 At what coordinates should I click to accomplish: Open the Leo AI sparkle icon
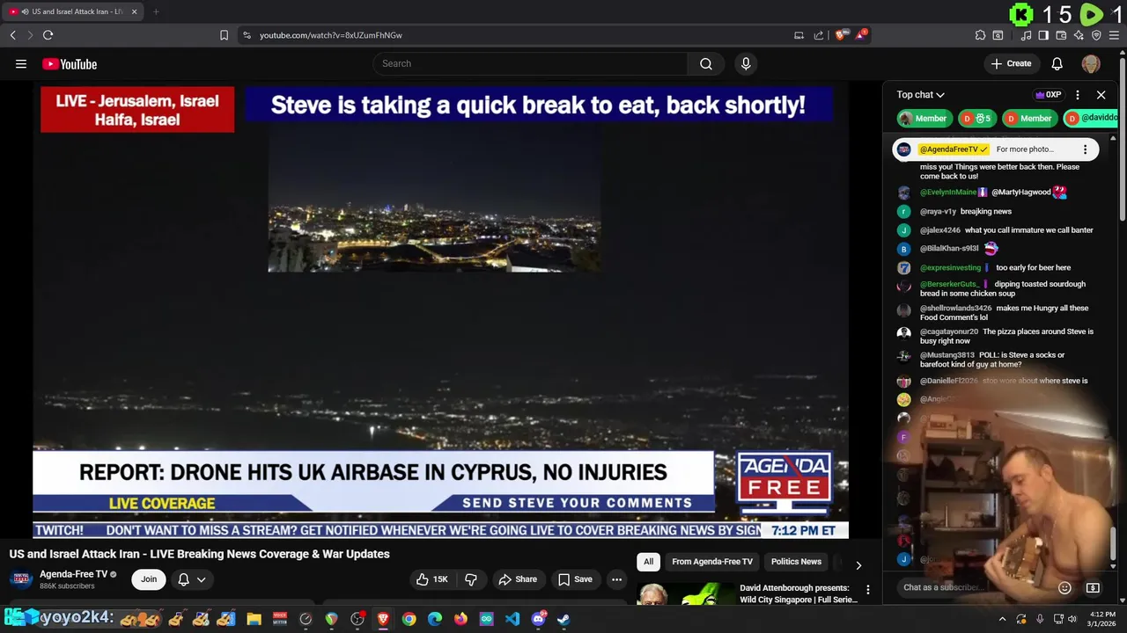[x=1079, y=35]
